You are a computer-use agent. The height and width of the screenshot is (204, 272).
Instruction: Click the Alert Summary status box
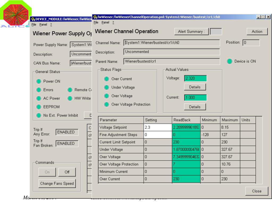click(216, 32)
